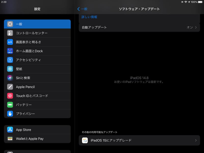Tap the back chevron arrow icon
The height and width of the screenshot is (153, 204).
(79, 9)
